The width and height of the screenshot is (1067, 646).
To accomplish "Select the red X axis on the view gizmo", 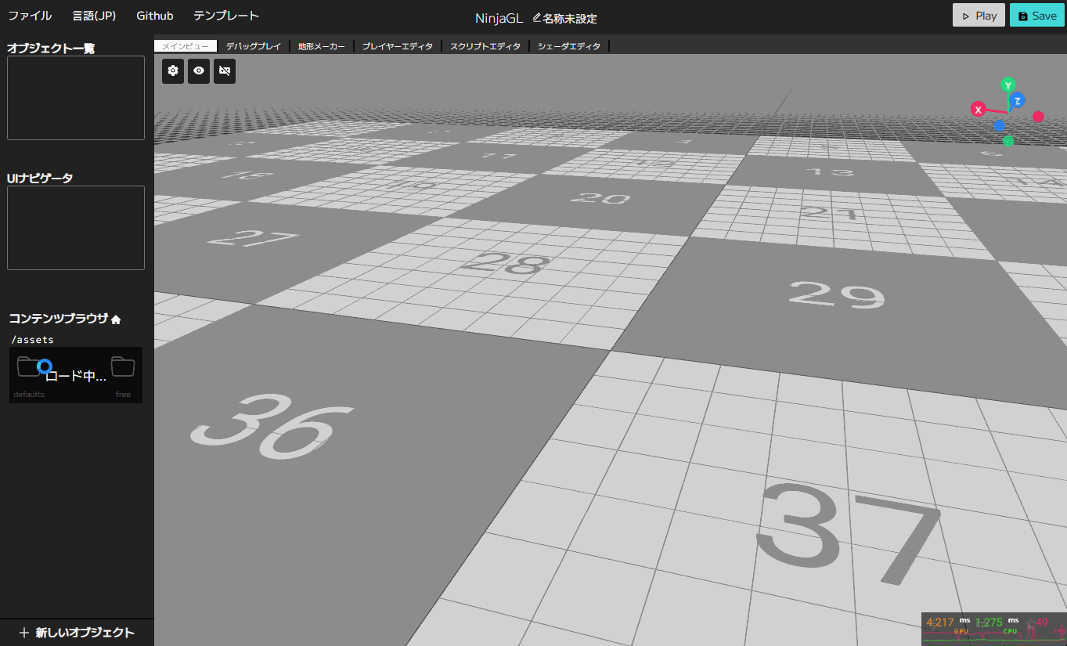I will click(x=977, y=110).
